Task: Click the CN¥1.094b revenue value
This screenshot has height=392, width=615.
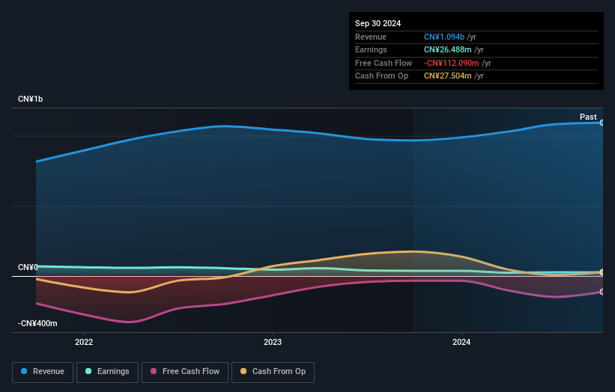Action: [444, 37]
